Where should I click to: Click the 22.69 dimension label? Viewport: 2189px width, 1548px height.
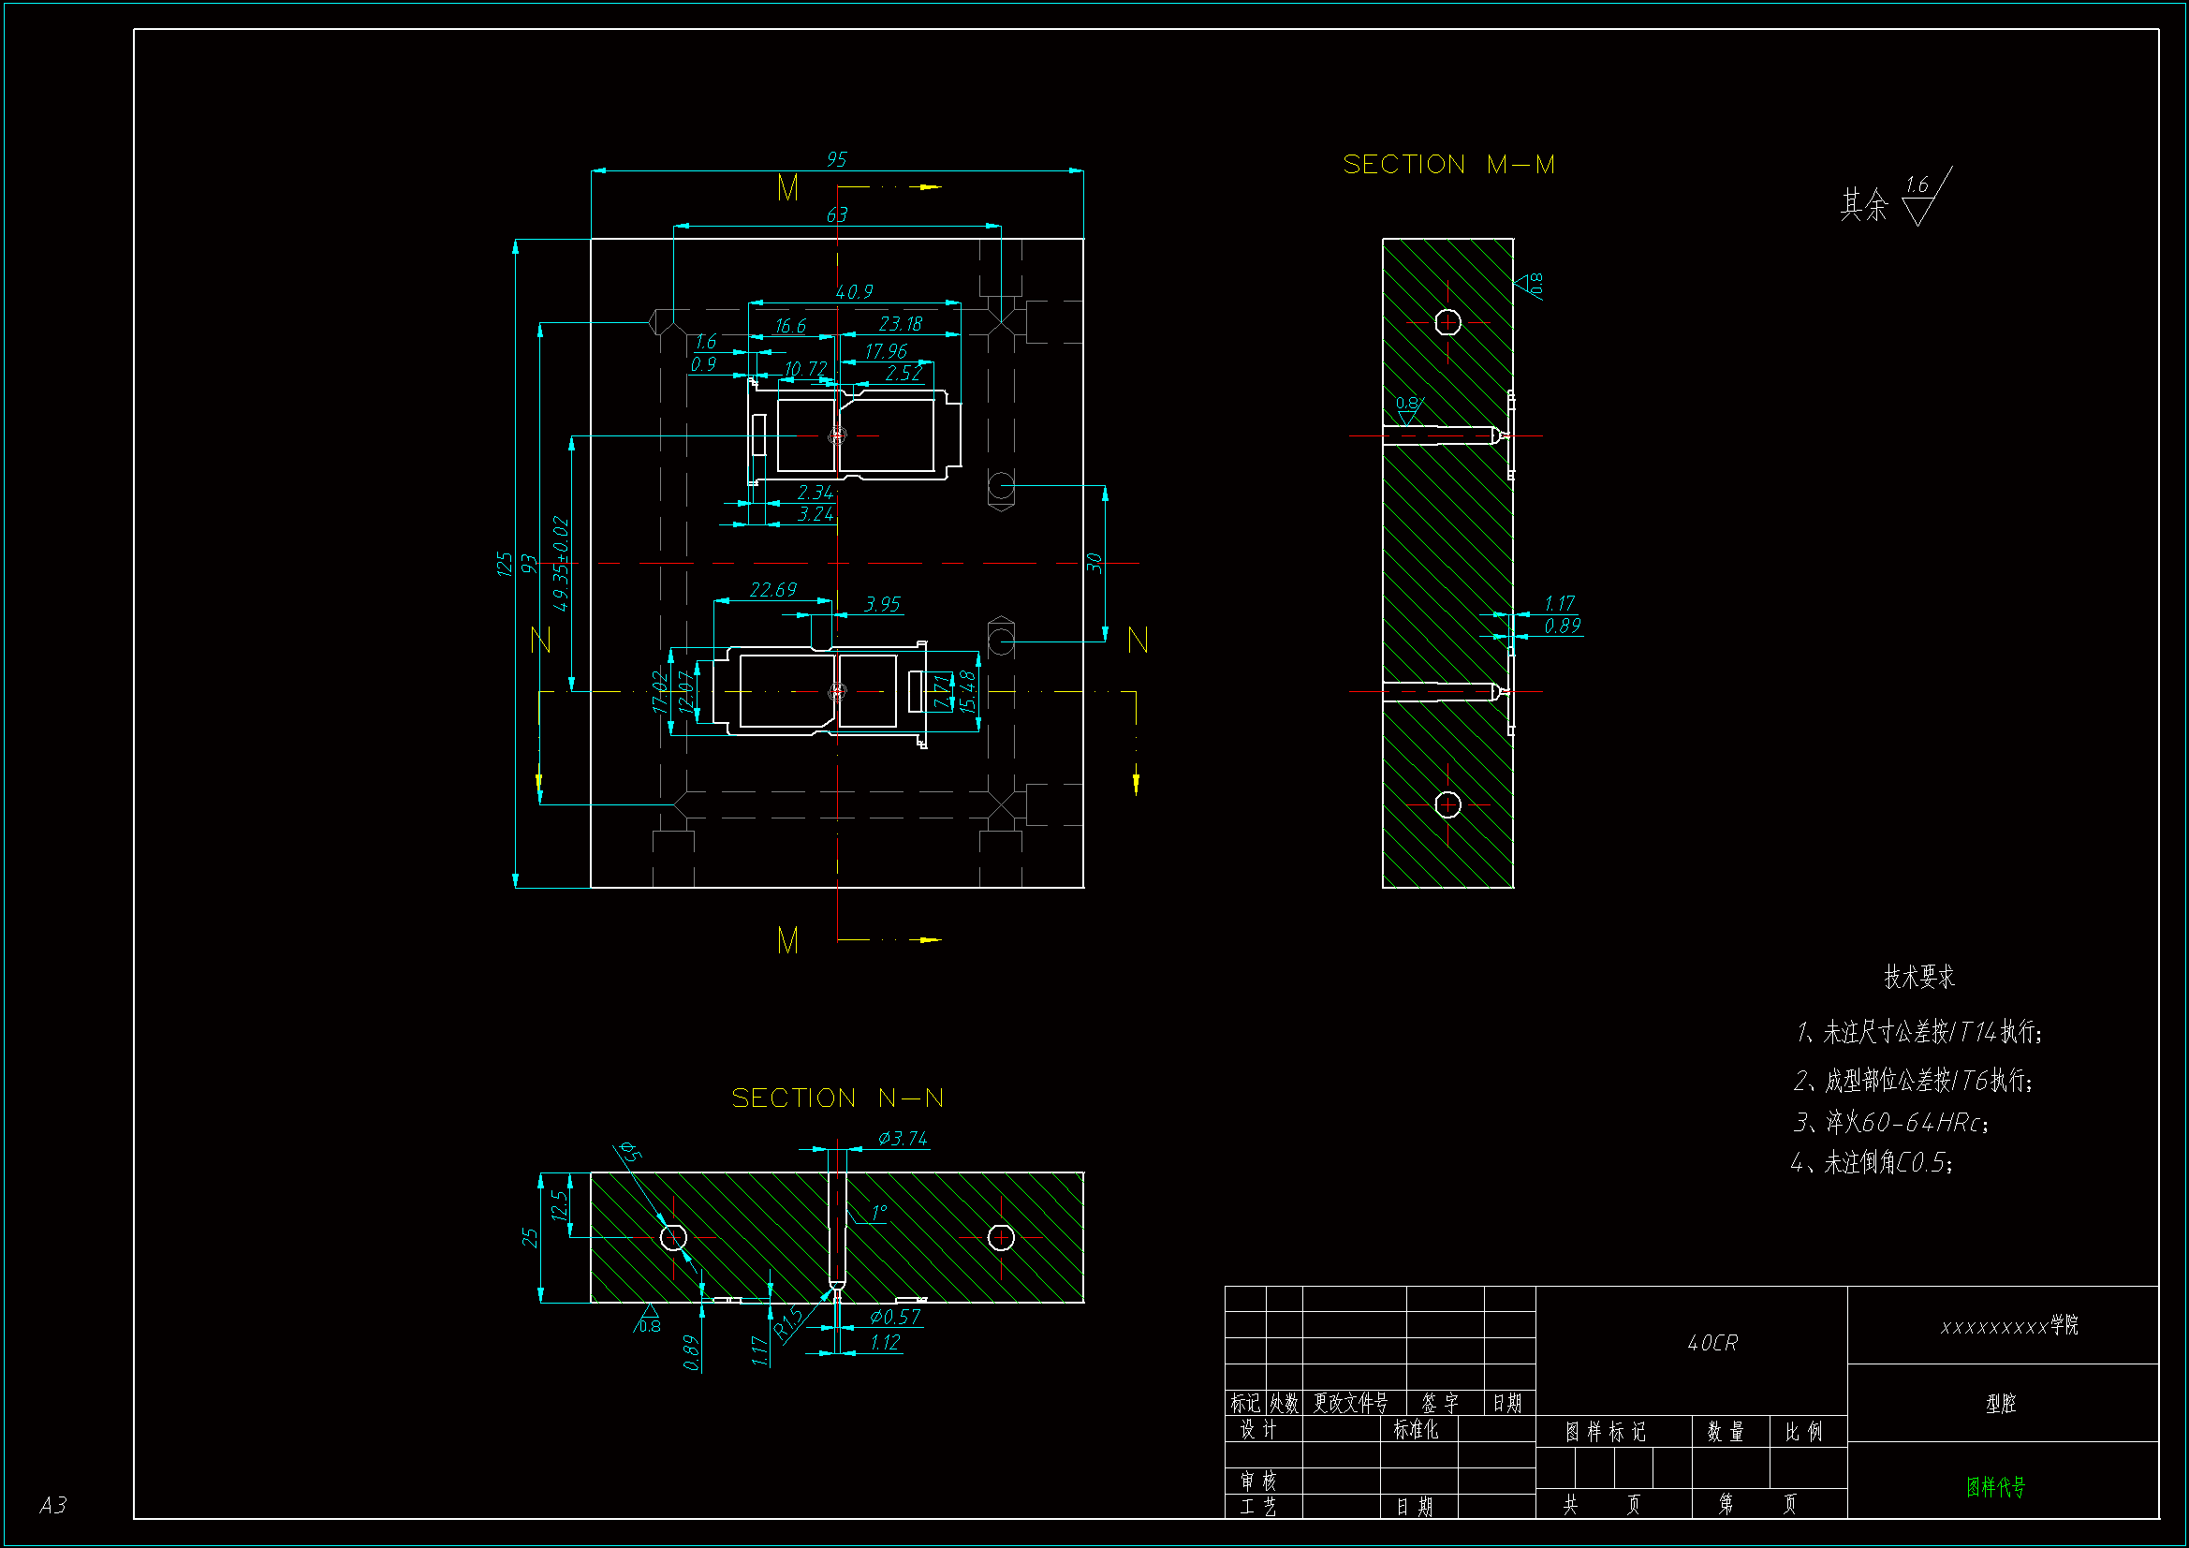(x=772, y=589)
